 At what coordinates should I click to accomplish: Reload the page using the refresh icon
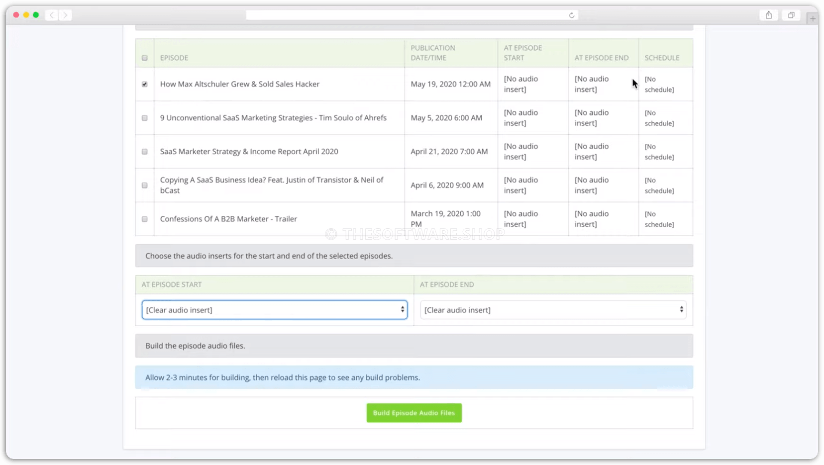571,15
